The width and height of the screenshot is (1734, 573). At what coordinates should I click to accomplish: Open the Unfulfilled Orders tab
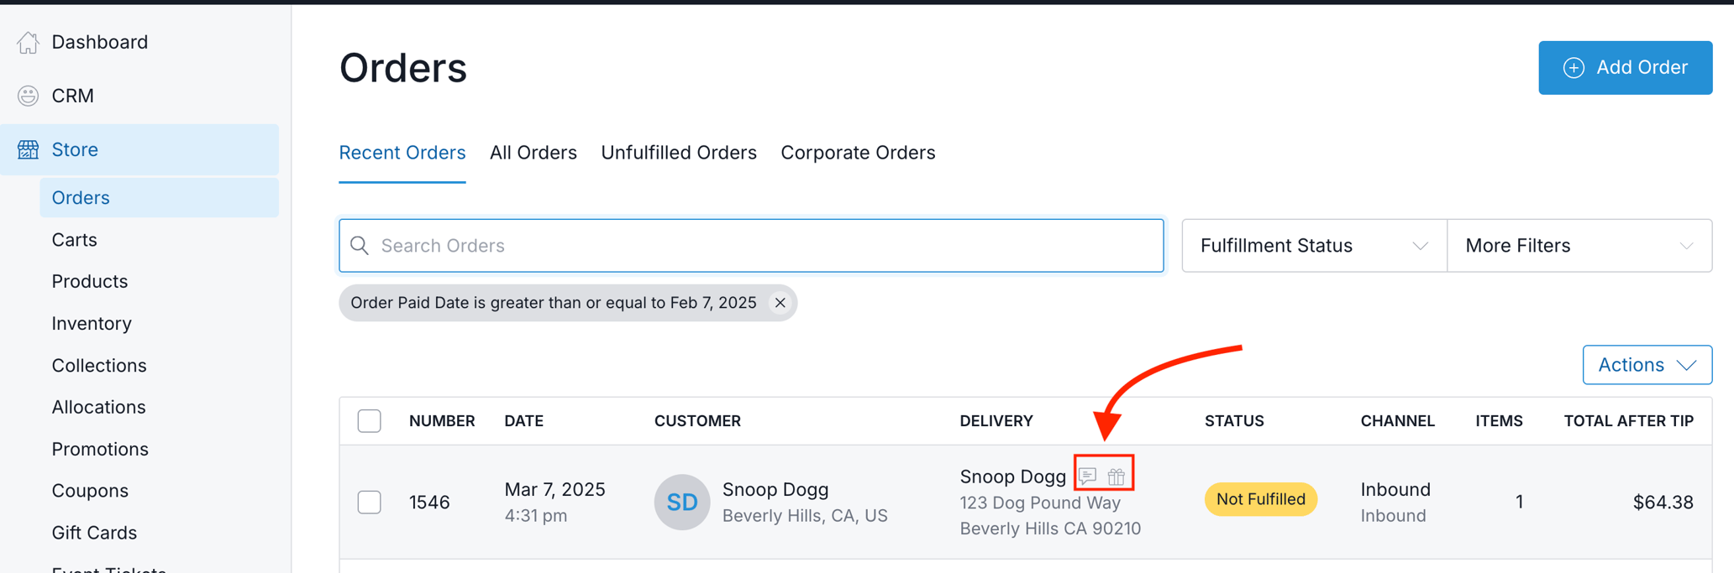pos(679,153)
